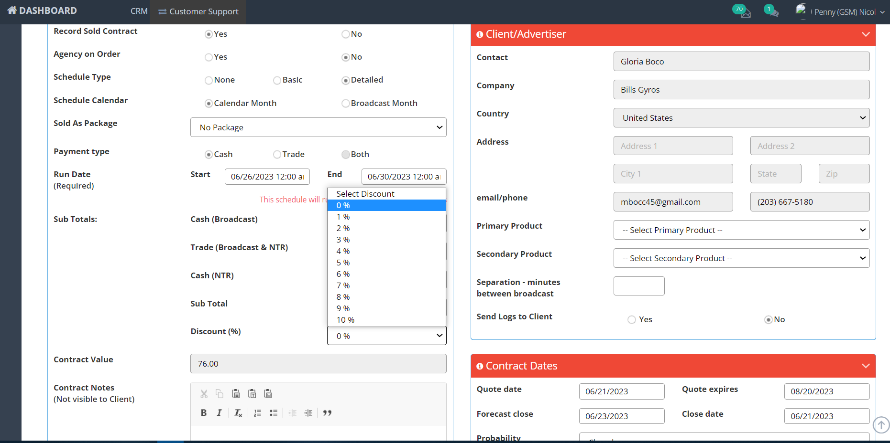The height and width of the screenshot is (443, 890).
Task: Click the Dashboard home icon
Action: (x=12, y=10)
